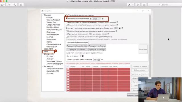Click Проверить в ПС Yandex button

(77, 50)
